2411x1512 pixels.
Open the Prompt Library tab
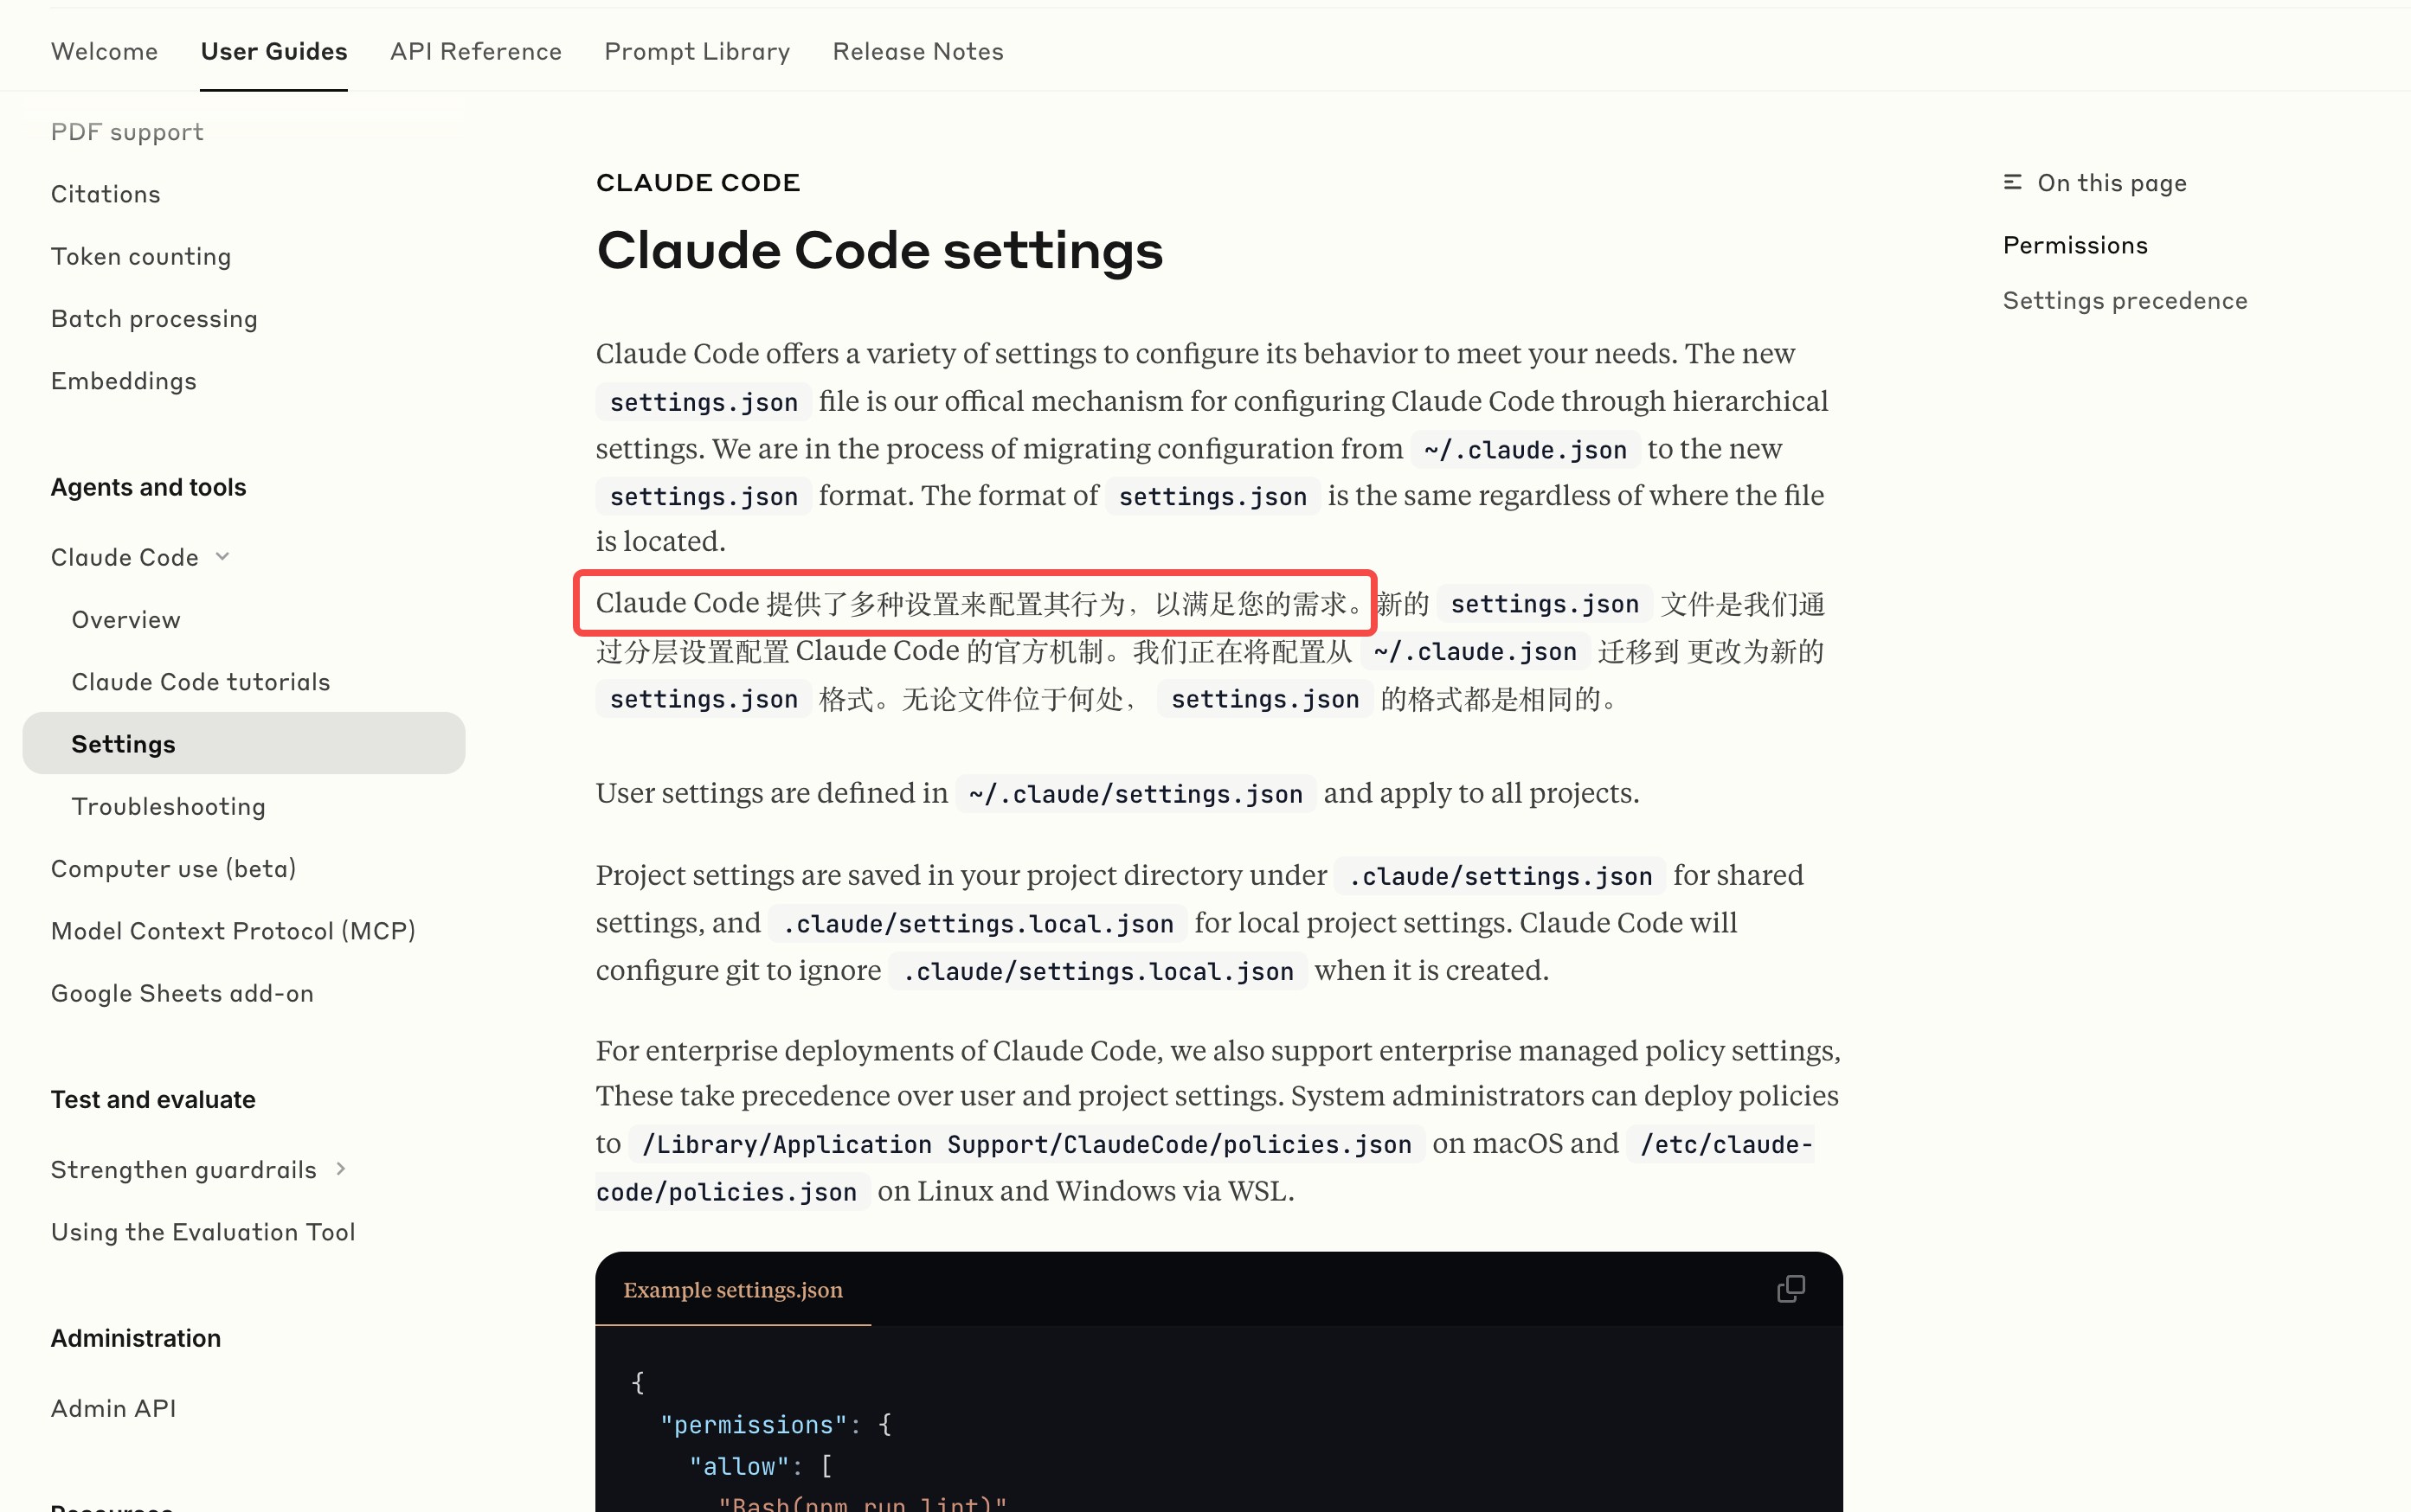pos(698,51)
